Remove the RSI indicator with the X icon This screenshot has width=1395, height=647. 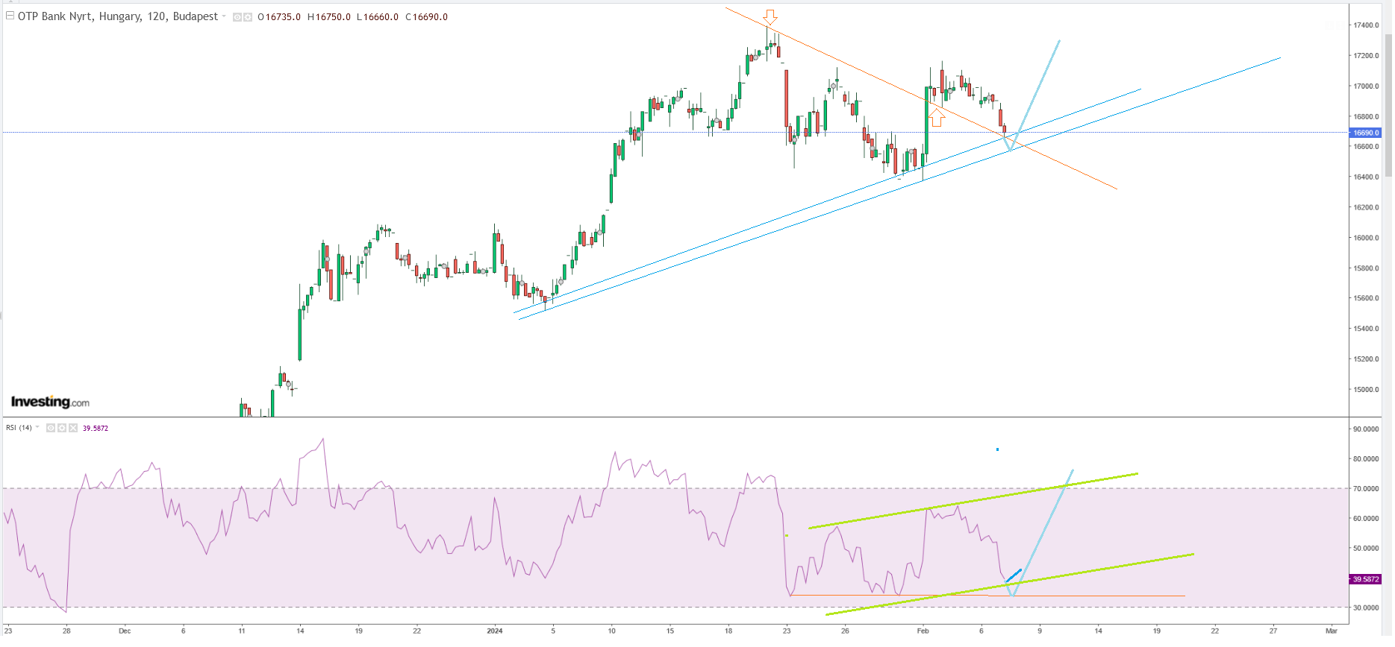[x=73, y=428]
